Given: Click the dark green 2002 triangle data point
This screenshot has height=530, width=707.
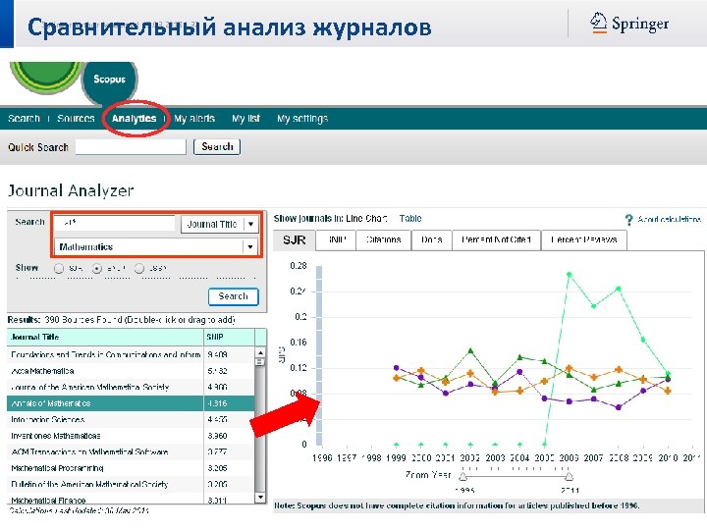Looking at the screenshot, I should [470, 350].
